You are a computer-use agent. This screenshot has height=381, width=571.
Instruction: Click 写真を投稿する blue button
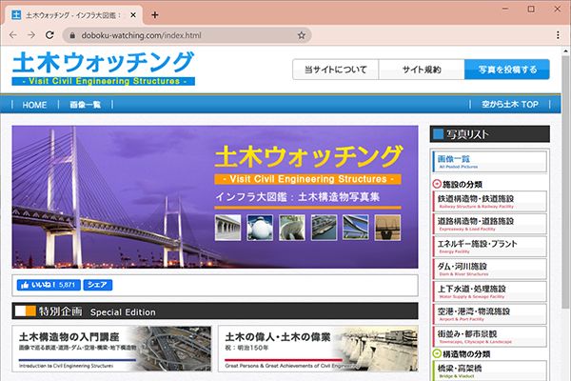[x=506, y=70]
